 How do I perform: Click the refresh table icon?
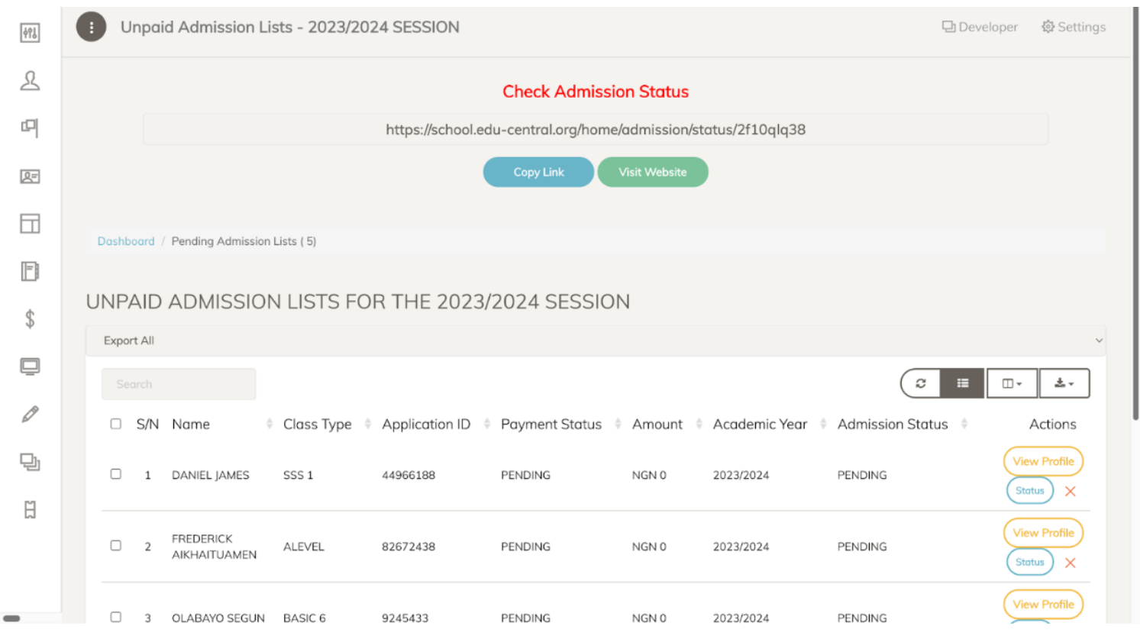coord(921,383)
